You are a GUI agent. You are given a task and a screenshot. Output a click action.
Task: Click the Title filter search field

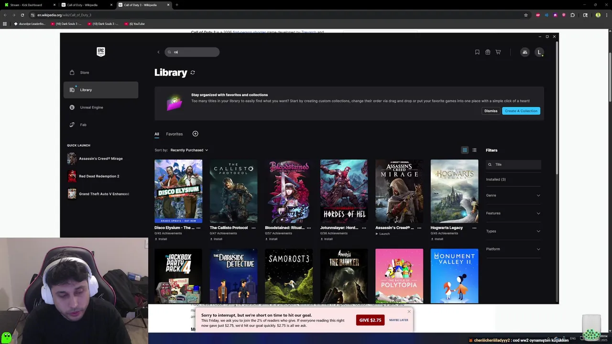coord(514,164)
